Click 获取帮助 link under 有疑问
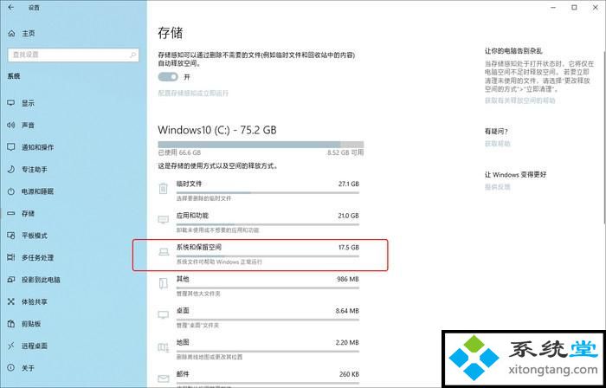 [498, 144]
